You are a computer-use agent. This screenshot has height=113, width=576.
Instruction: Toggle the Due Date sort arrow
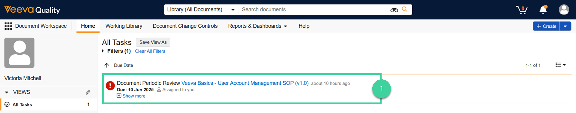click(x=107, y=65)
